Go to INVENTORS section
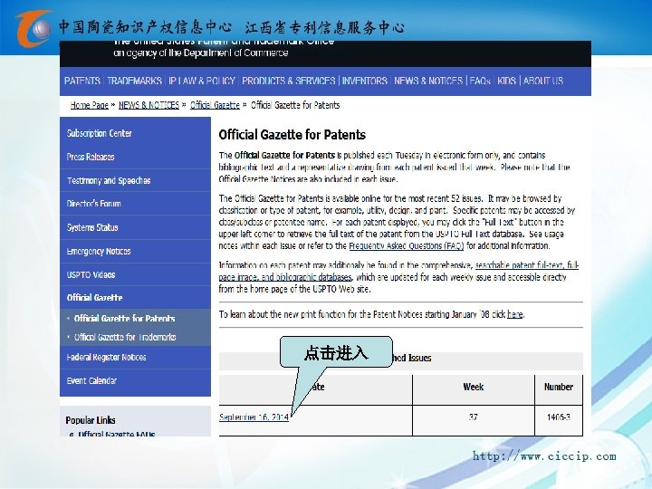 (365, 81)
